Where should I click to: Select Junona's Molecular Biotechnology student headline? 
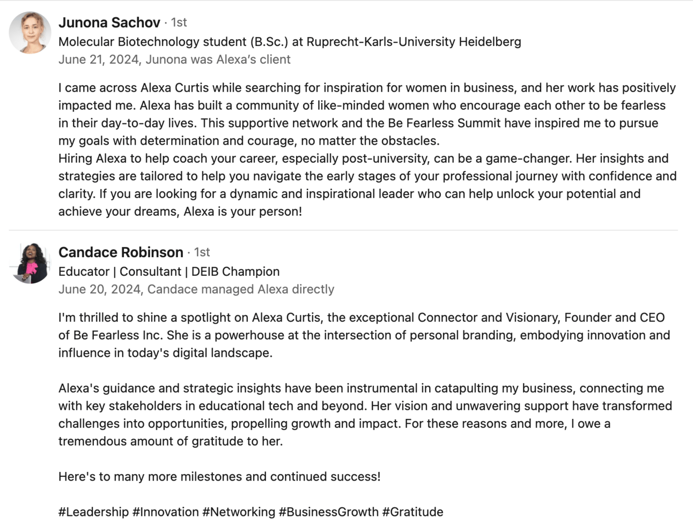point(290,42)
